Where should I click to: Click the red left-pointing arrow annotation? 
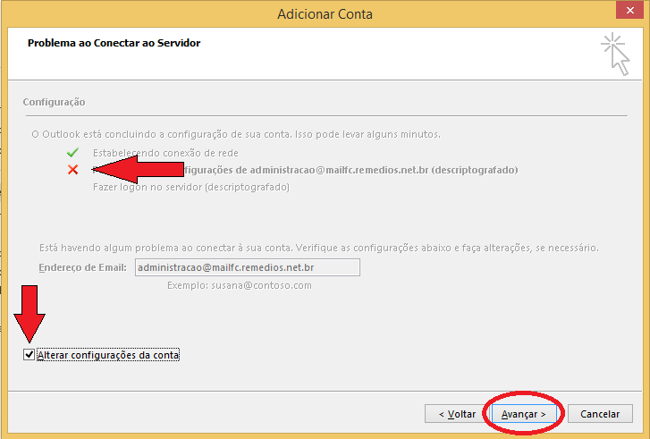138,169
